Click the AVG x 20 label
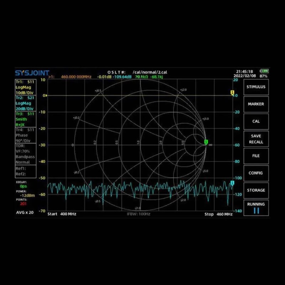285x285 pixels. (25, 212)
